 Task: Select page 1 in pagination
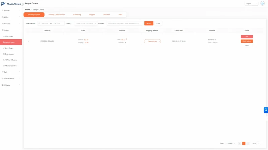[x=244, y=143]
